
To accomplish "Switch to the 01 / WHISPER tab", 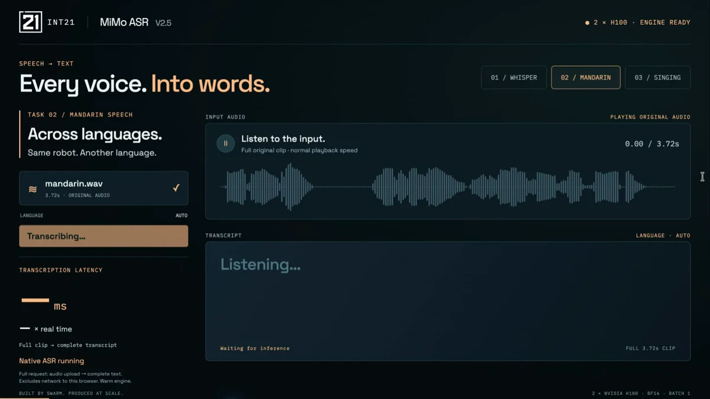I will [514, 77].
